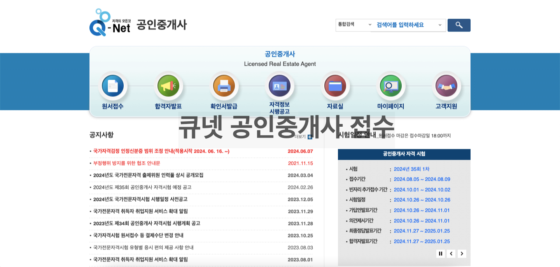The height and width of the screenshot is (267, 560).
Task: Click the 공지사항 section heading
Action: [101, 135]
